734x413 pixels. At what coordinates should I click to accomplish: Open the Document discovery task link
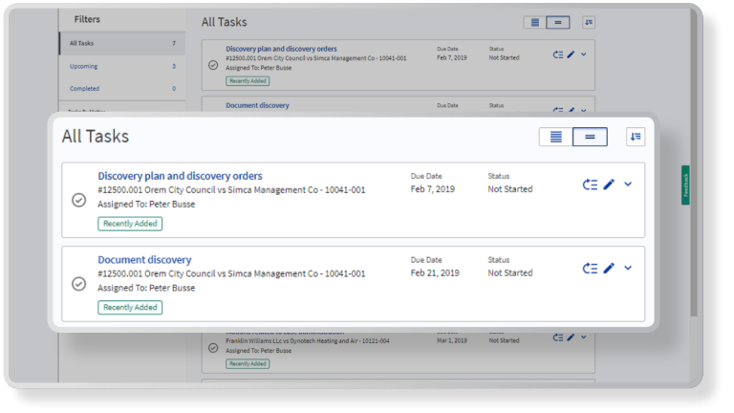(144, 260)
